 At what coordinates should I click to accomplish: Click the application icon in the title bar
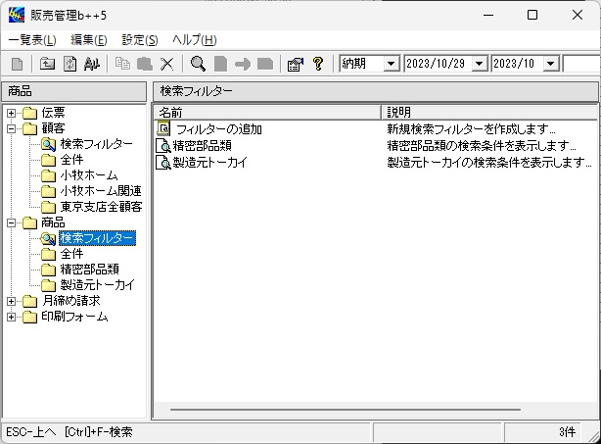[x=17, y=16]
